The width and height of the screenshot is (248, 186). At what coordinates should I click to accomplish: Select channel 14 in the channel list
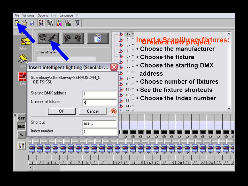(x=130, y=106)
